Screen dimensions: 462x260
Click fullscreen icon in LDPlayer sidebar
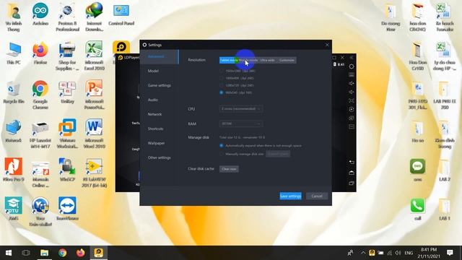point(352,100)
